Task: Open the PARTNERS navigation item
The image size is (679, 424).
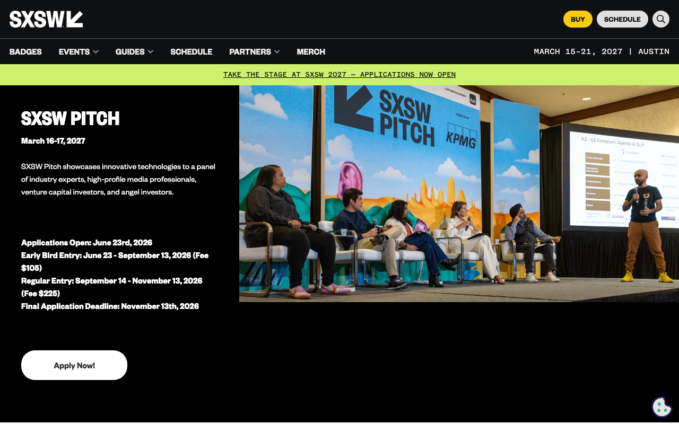Action: (250, 51)
